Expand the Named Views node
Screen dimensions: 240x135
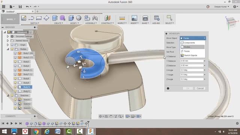tap(7, 40)
